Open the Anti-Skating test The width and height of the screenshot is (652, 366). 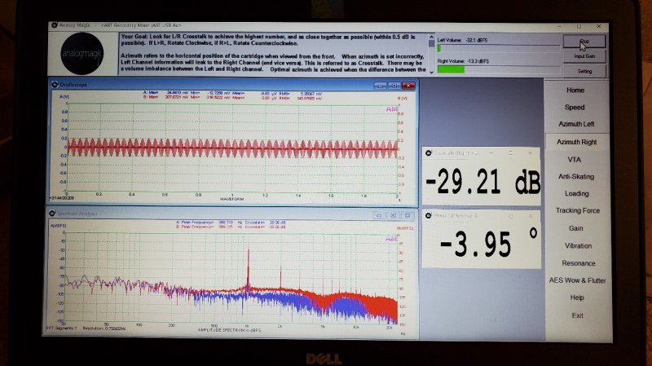(576, 177)
